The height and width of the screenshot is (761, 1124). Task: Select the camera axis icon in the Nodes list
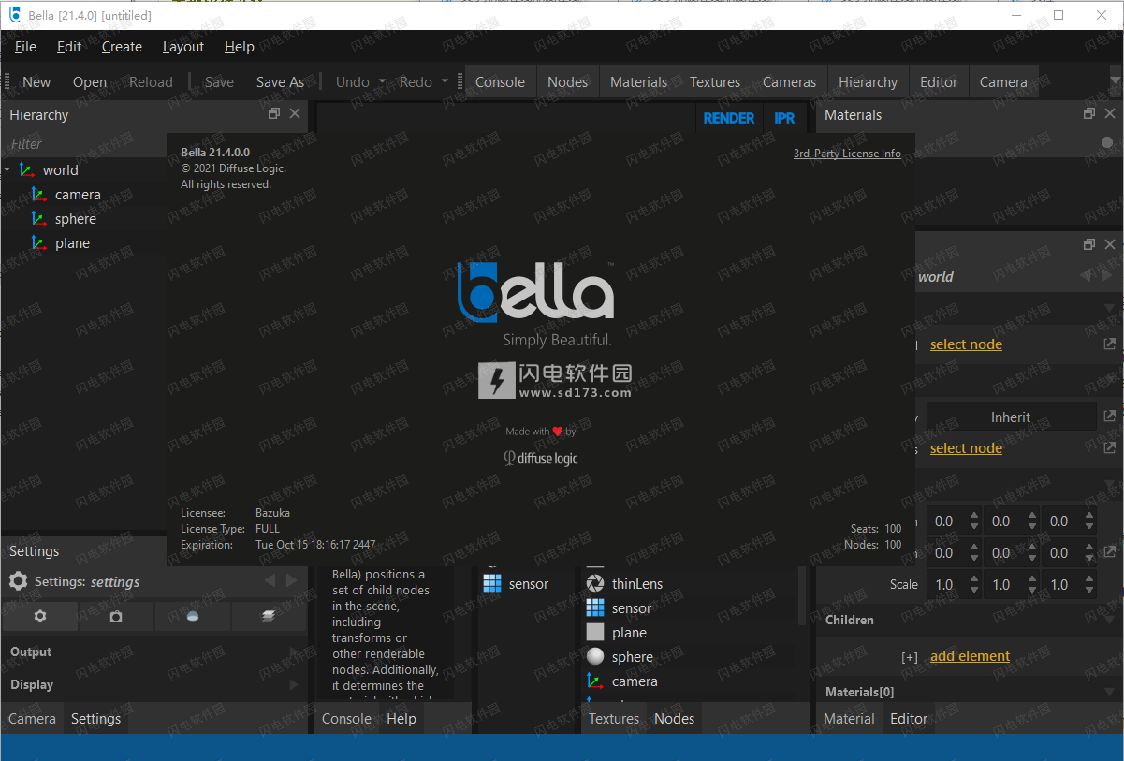click(595, 681)
